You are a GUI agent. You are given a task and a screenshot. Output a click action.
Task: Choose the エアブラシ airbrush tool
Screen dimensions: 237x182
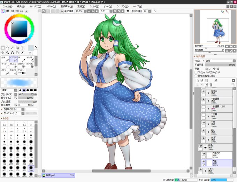coord(14,59)
